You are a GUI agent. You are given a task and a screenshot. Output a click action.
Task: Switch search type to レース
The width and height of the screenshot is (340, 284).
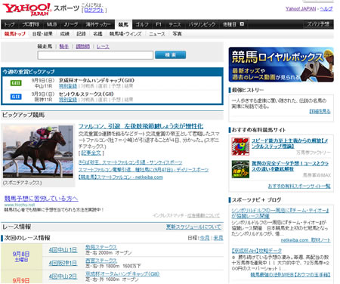pyautogui.click(x=103, y=46)
